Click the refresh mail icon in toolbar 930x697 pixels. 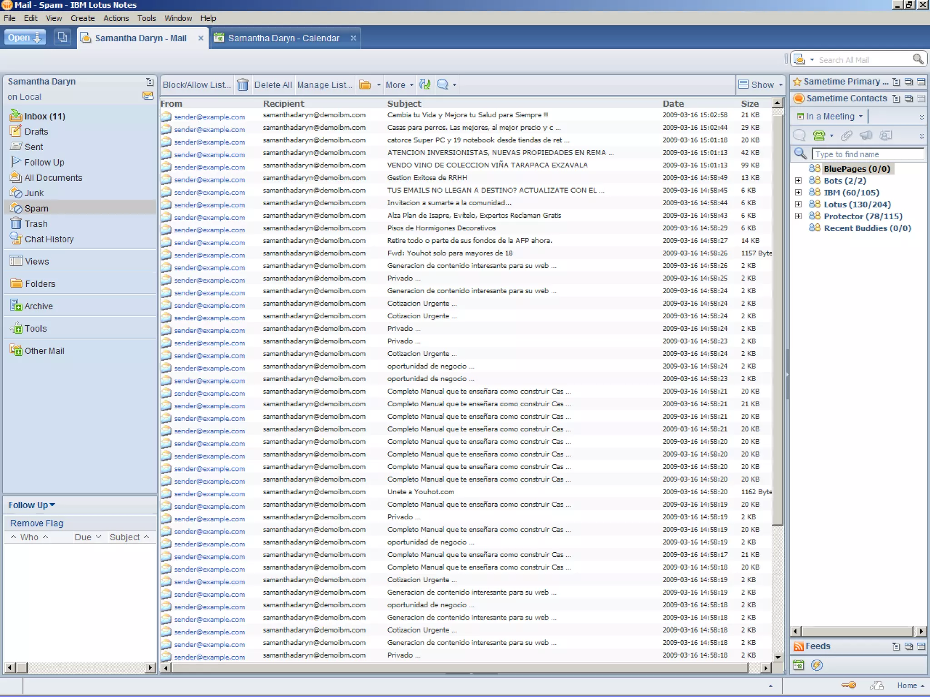pos(425,84)
